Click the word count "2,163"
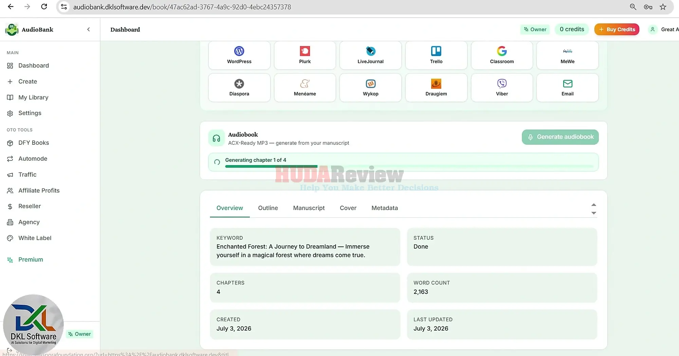Screen dimensions: 679x356 pyautogui.click(x=421, y=292)
